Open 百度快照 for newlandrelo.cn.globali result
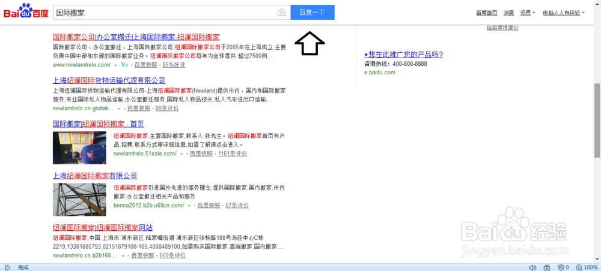 (x=139, y=108)
